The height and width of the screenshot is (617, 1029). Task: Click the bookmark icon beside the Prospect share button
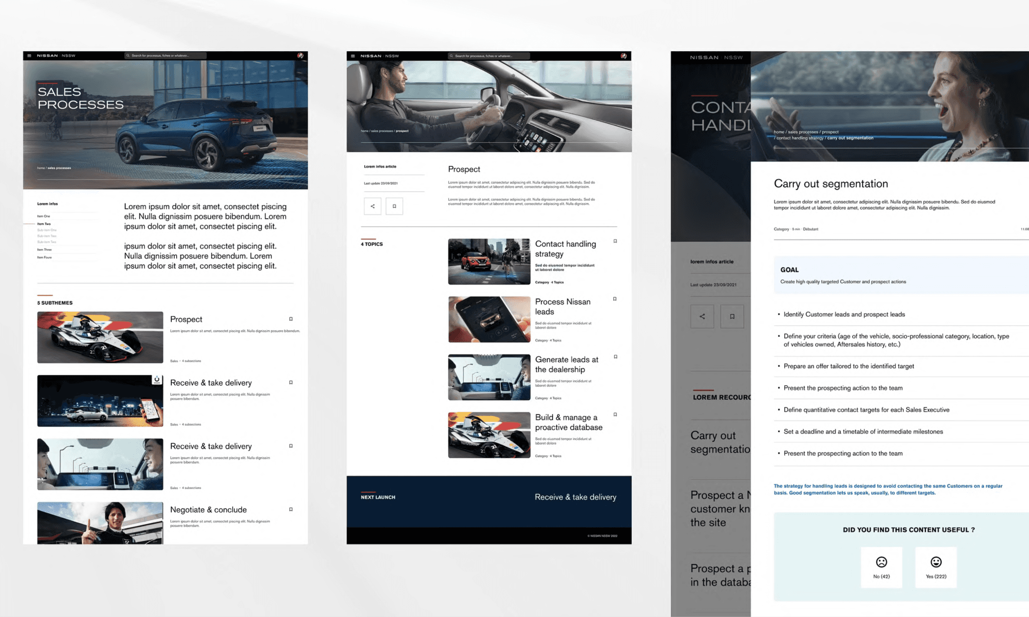(394, 206)
